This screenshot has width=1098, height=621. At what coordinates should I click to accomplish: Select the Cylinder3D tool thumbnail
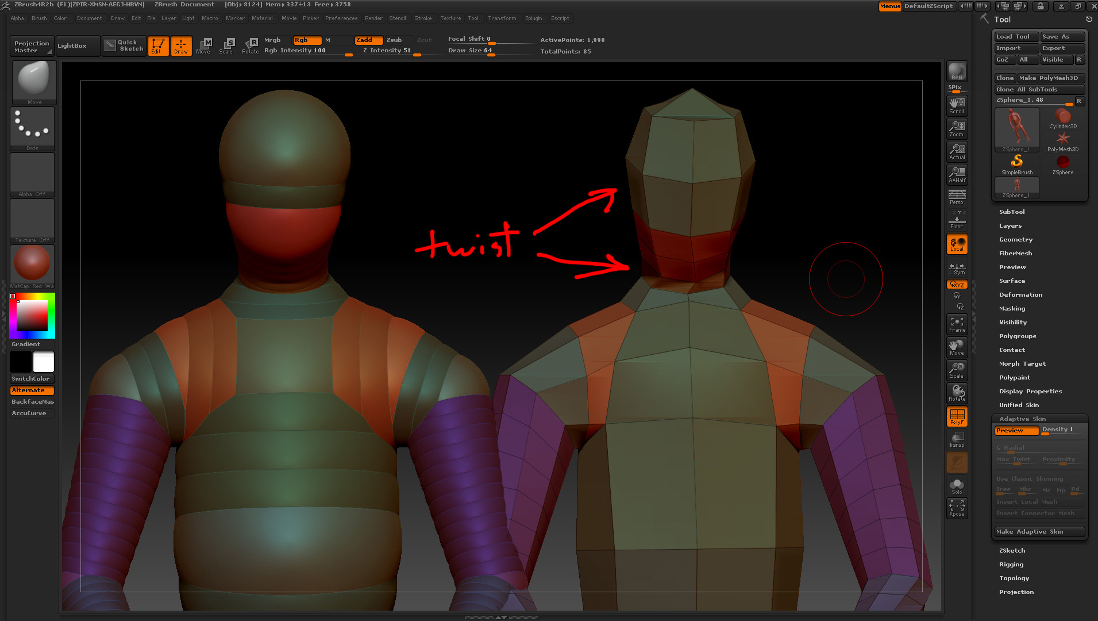click(1062, 119)
